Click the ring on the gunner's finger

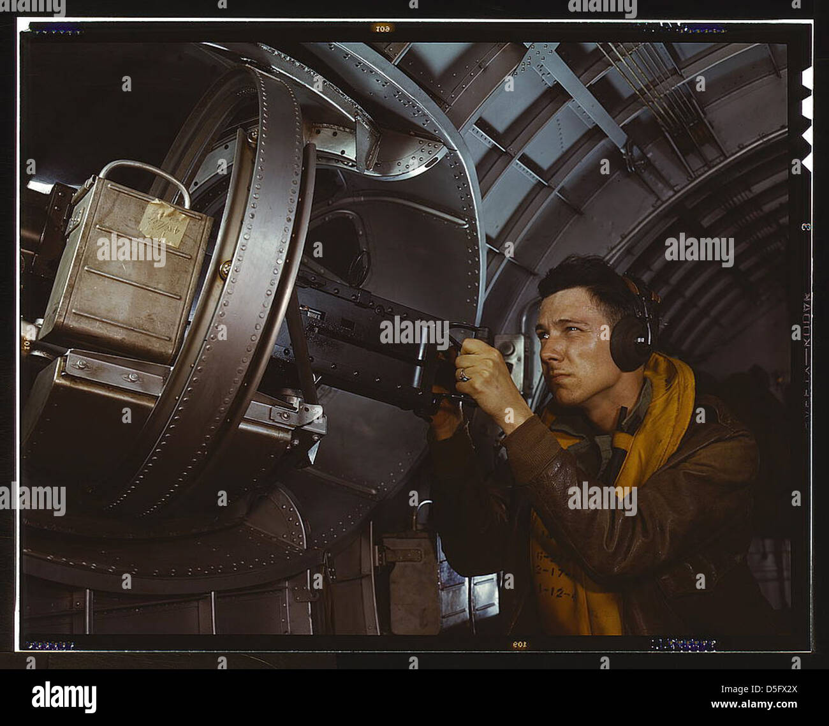click(462, 376)
